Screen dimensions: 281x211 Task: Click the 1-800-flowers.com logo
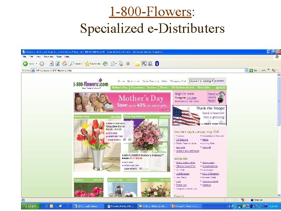[91, 84]
